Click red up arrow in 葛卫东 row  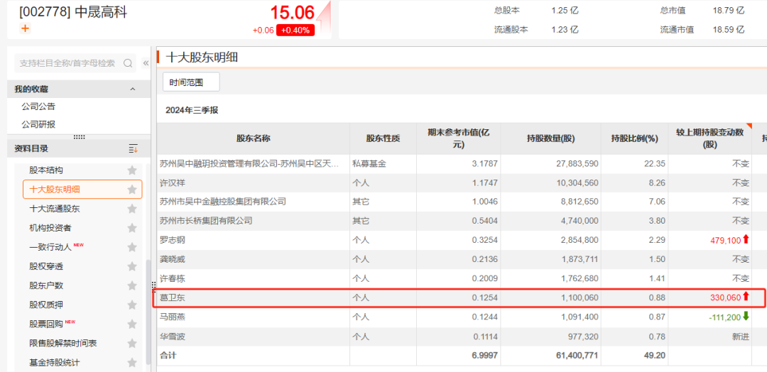[746, 296]
